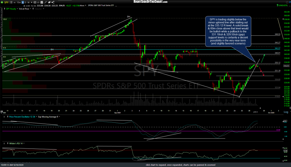The width and height of the screenshot is (291, 167).
Task: Select the pencil drawing tool
Action: pyautogui.click(x=46, y=2)
